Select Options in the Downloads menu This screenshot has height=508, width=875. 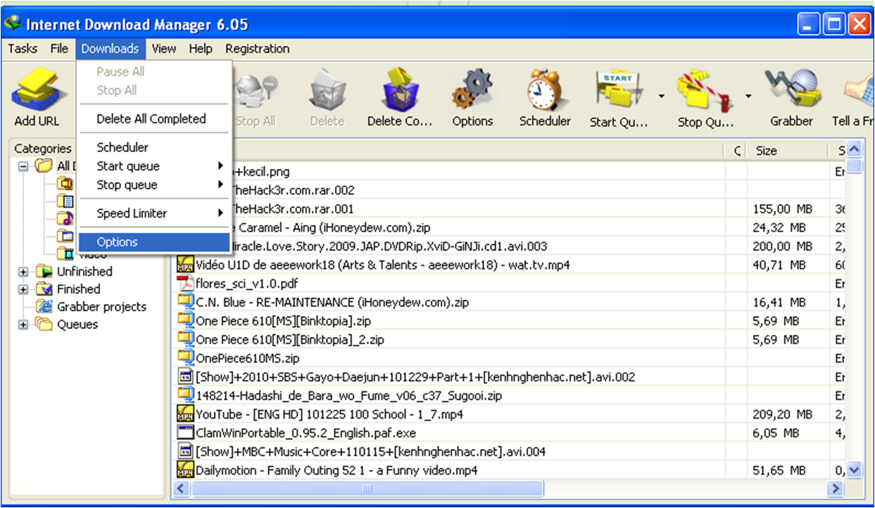click(154, 242)
